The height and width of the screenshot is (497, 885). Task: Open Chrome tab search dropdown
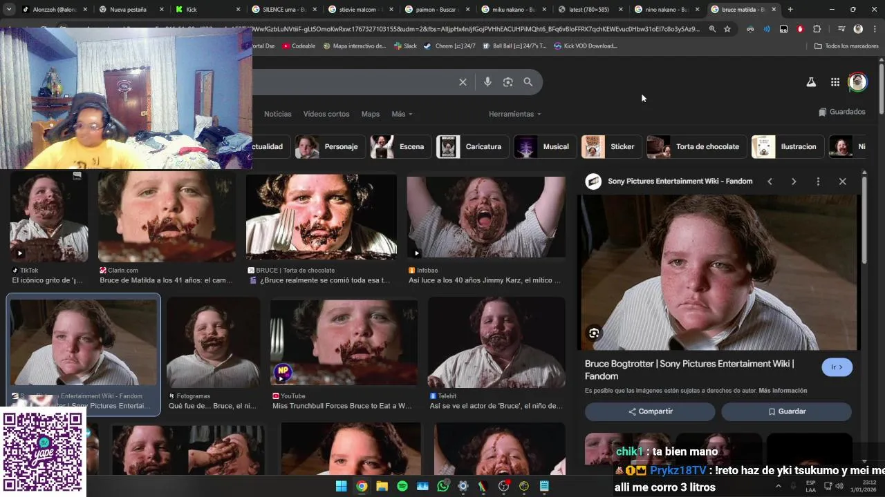click(x=9, y=10)
